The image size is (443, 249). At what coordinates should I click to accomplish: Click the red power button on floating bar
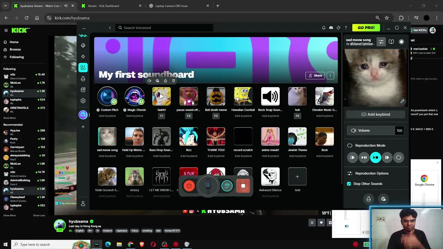pyautogui.click(x=189, y=186)
